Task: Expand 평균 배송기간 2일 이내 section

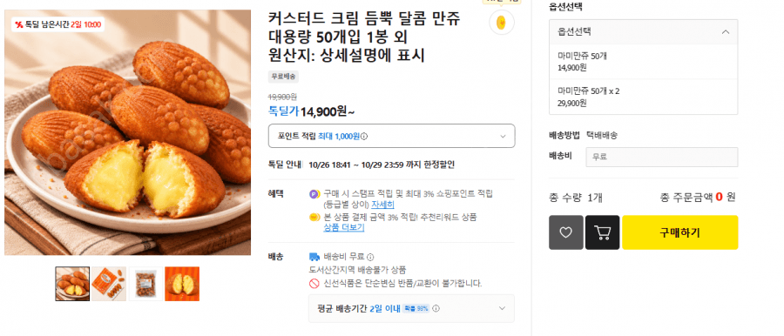Action: 411,308
